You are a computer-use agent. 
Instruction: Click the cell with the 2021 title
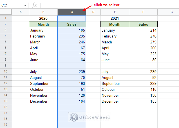click(115, 18)
